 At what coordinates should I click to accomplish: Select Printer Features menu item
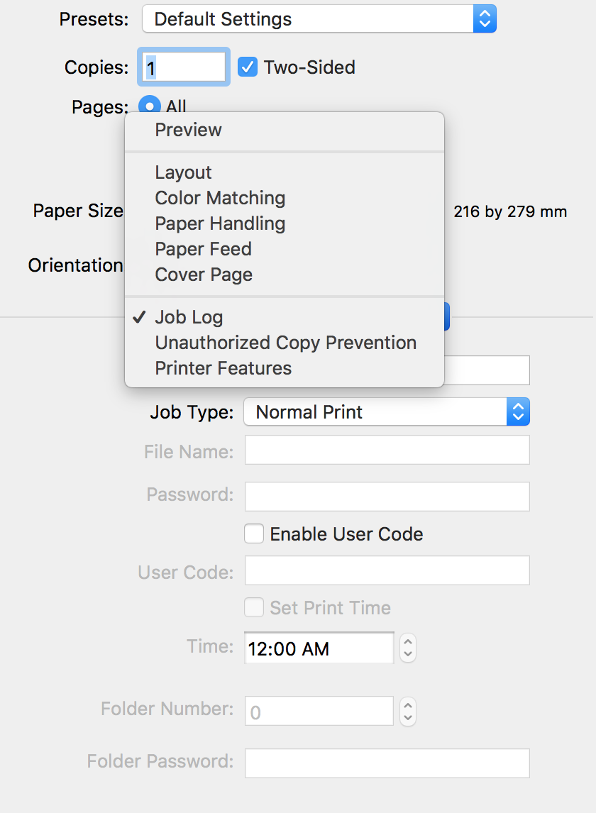coord(223,368)
